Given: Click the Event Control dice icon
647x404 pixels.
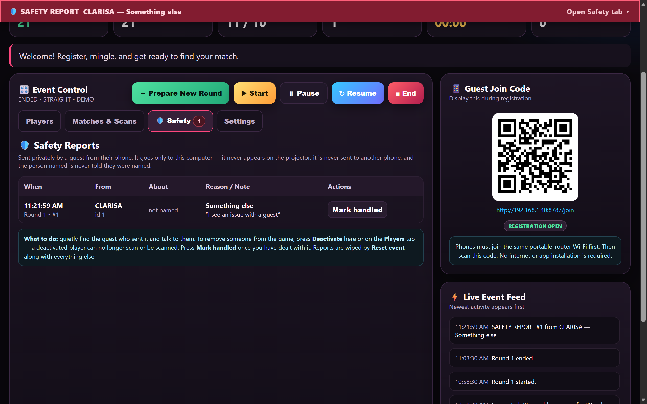Looking at the screenshot, I should (24, 90).
